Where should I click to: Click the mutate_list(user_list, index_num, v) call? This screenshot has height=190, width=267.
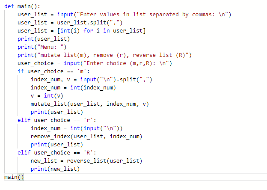90,104
